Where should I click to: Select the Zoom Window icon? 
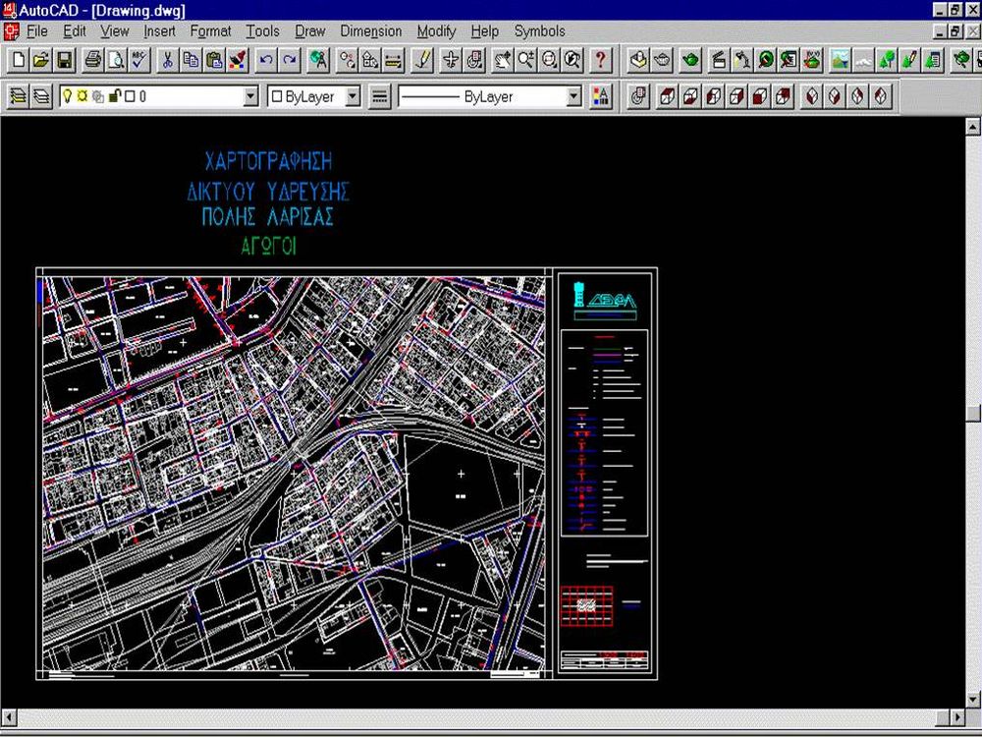tap(549, 60)
